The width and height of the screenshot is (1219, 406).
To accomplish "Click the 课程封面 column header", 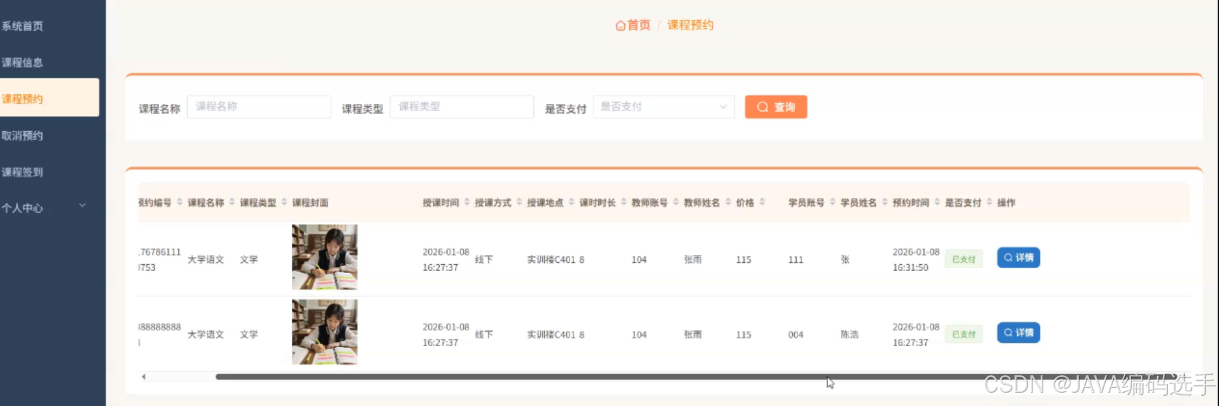I will (x=310, y=202).
